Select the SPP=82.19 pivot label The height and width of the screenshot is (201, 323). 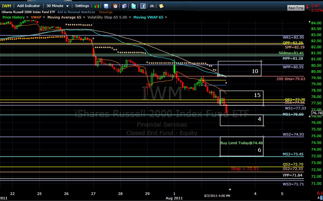295,47
